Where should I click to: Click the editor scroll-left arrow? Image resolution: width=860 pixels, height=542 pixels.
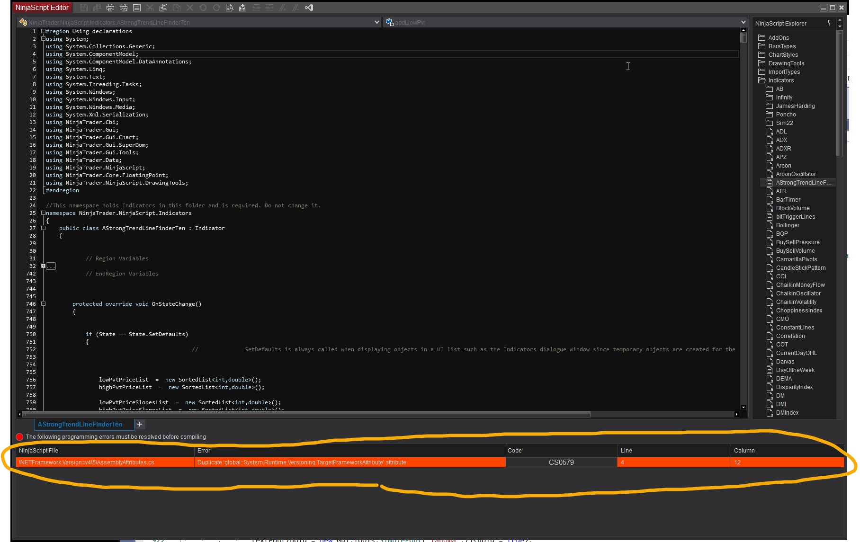(x=19, y=414)
